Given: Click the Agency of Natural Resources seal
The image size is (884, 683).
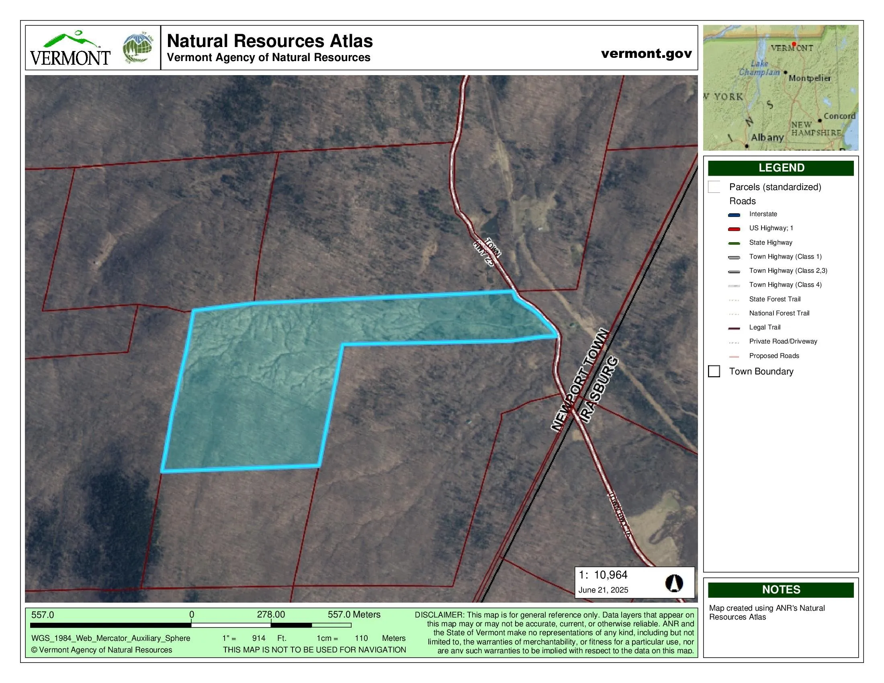Looking at the screenshot, I should click(138, 48).
